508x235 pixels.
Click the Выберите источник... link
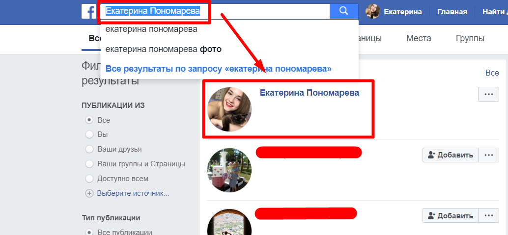click(x=133, y=194)
